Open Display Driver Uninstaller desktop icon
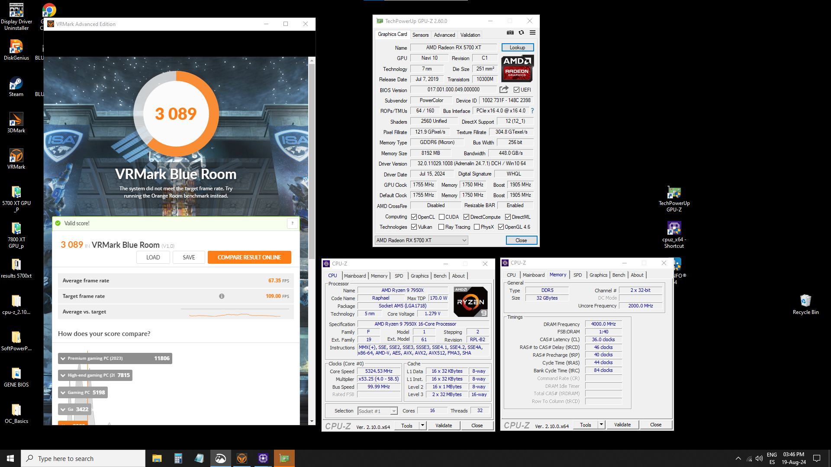 click(x=16, y=16)
